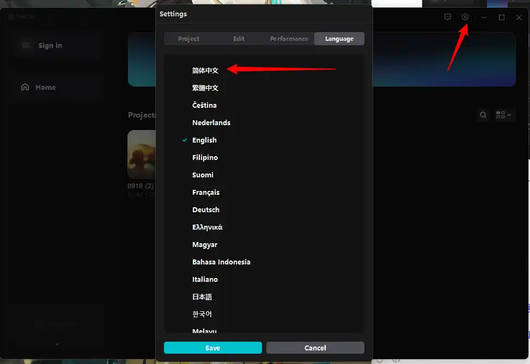Pick Bahasa Indonesia language
530x364 pixels.
[221, 262]
